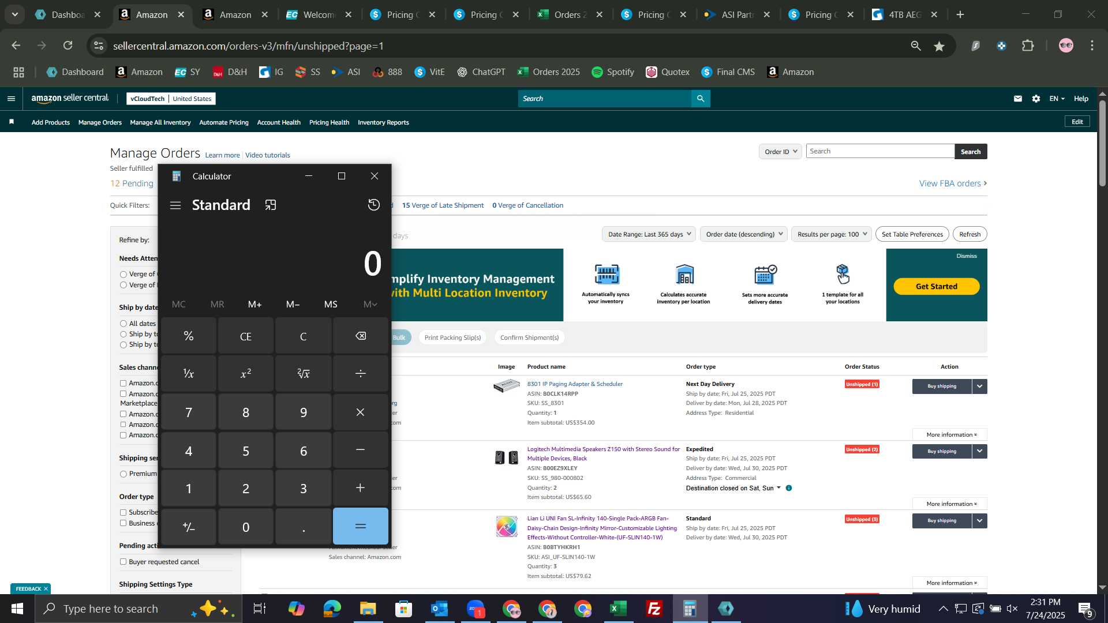Click the Calculator equals key
Screen dimensions: 1108x623
(x=361, y=526)
